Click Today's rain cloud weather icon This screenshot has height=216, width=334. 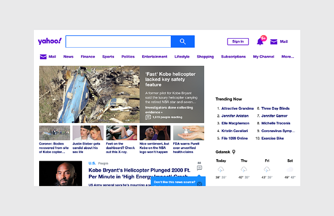tap(221, 169)
